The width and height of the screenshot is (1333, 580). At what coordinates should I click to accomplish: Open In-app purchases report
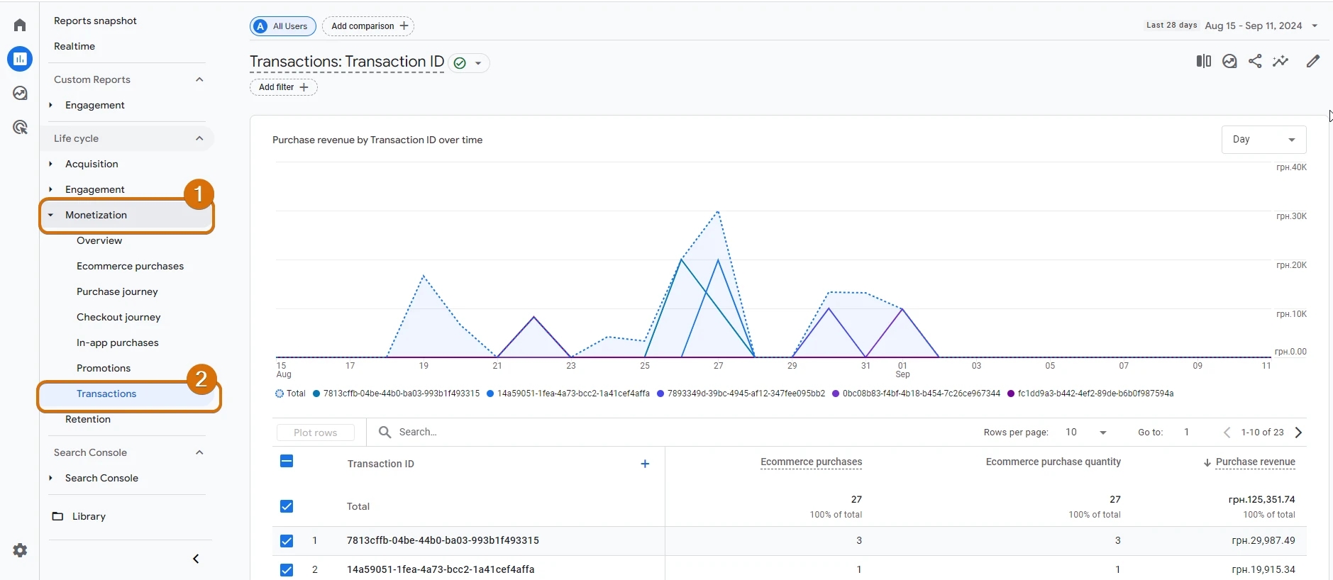pyautogui.click(x=118, y=342)
